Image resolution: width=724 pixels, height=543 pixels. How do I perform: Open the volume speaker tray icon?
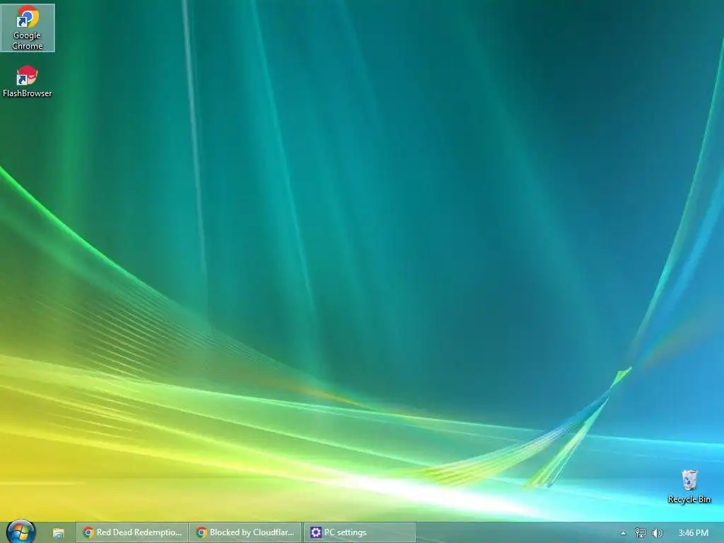point(657,533)
